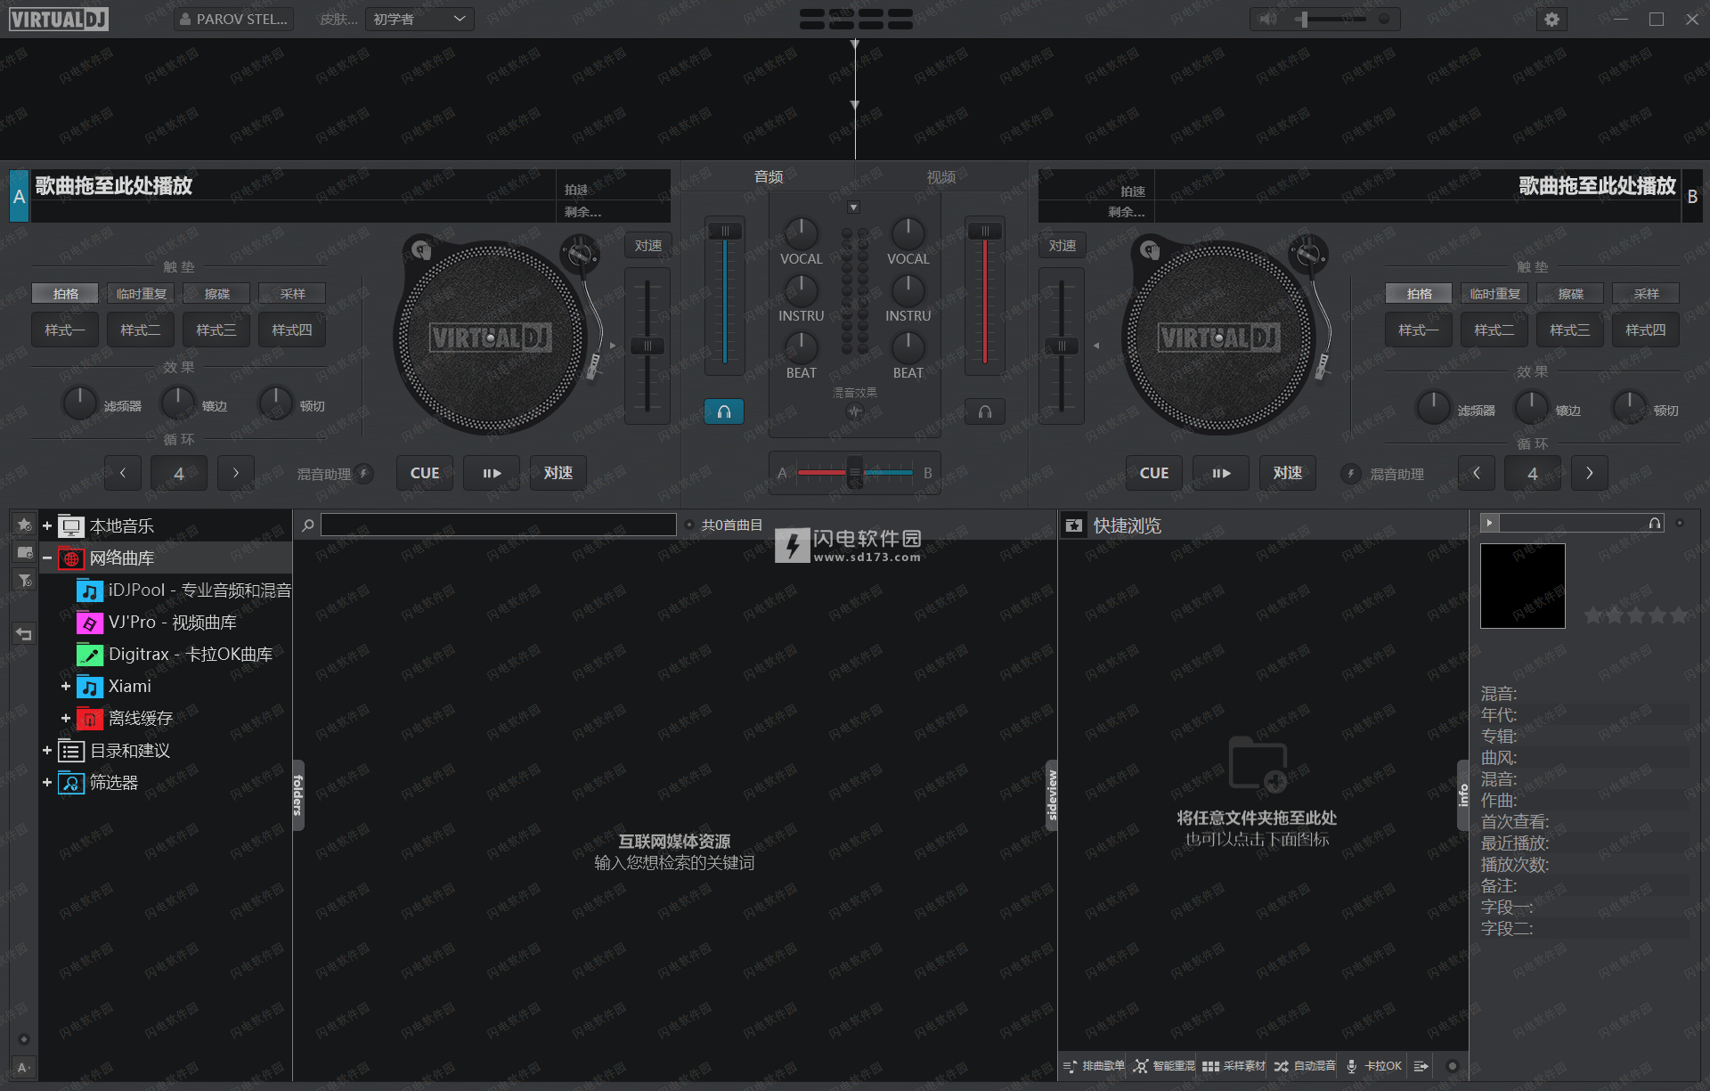1710x1091 pixels.
Task: Click the add virtual folder icon
Action: 24,553
